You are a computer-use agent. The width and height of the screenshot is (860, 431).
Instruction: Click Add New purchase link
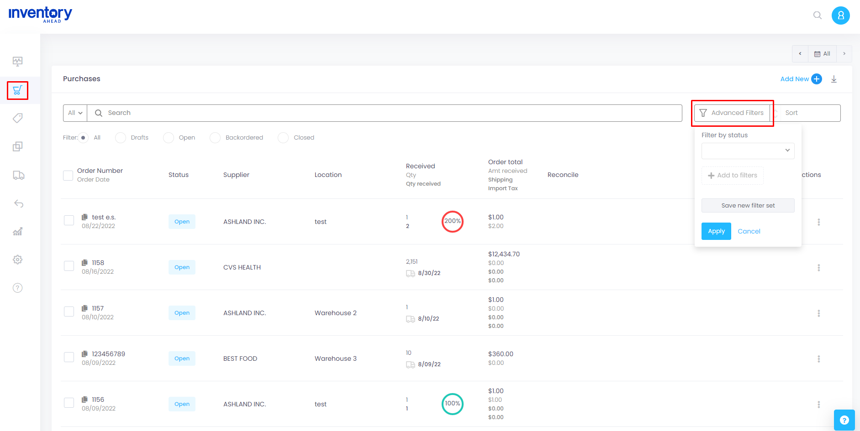[x=794, y=79]
